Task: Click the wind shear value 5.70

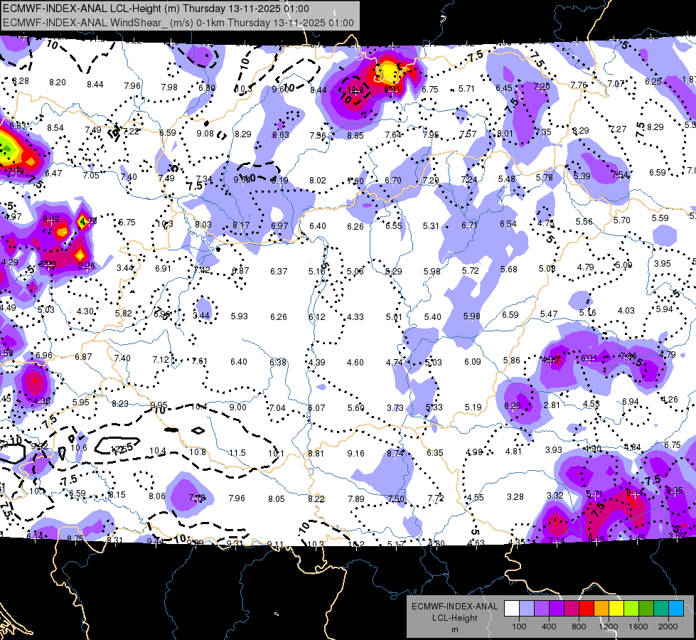Action: click(622, 220)
